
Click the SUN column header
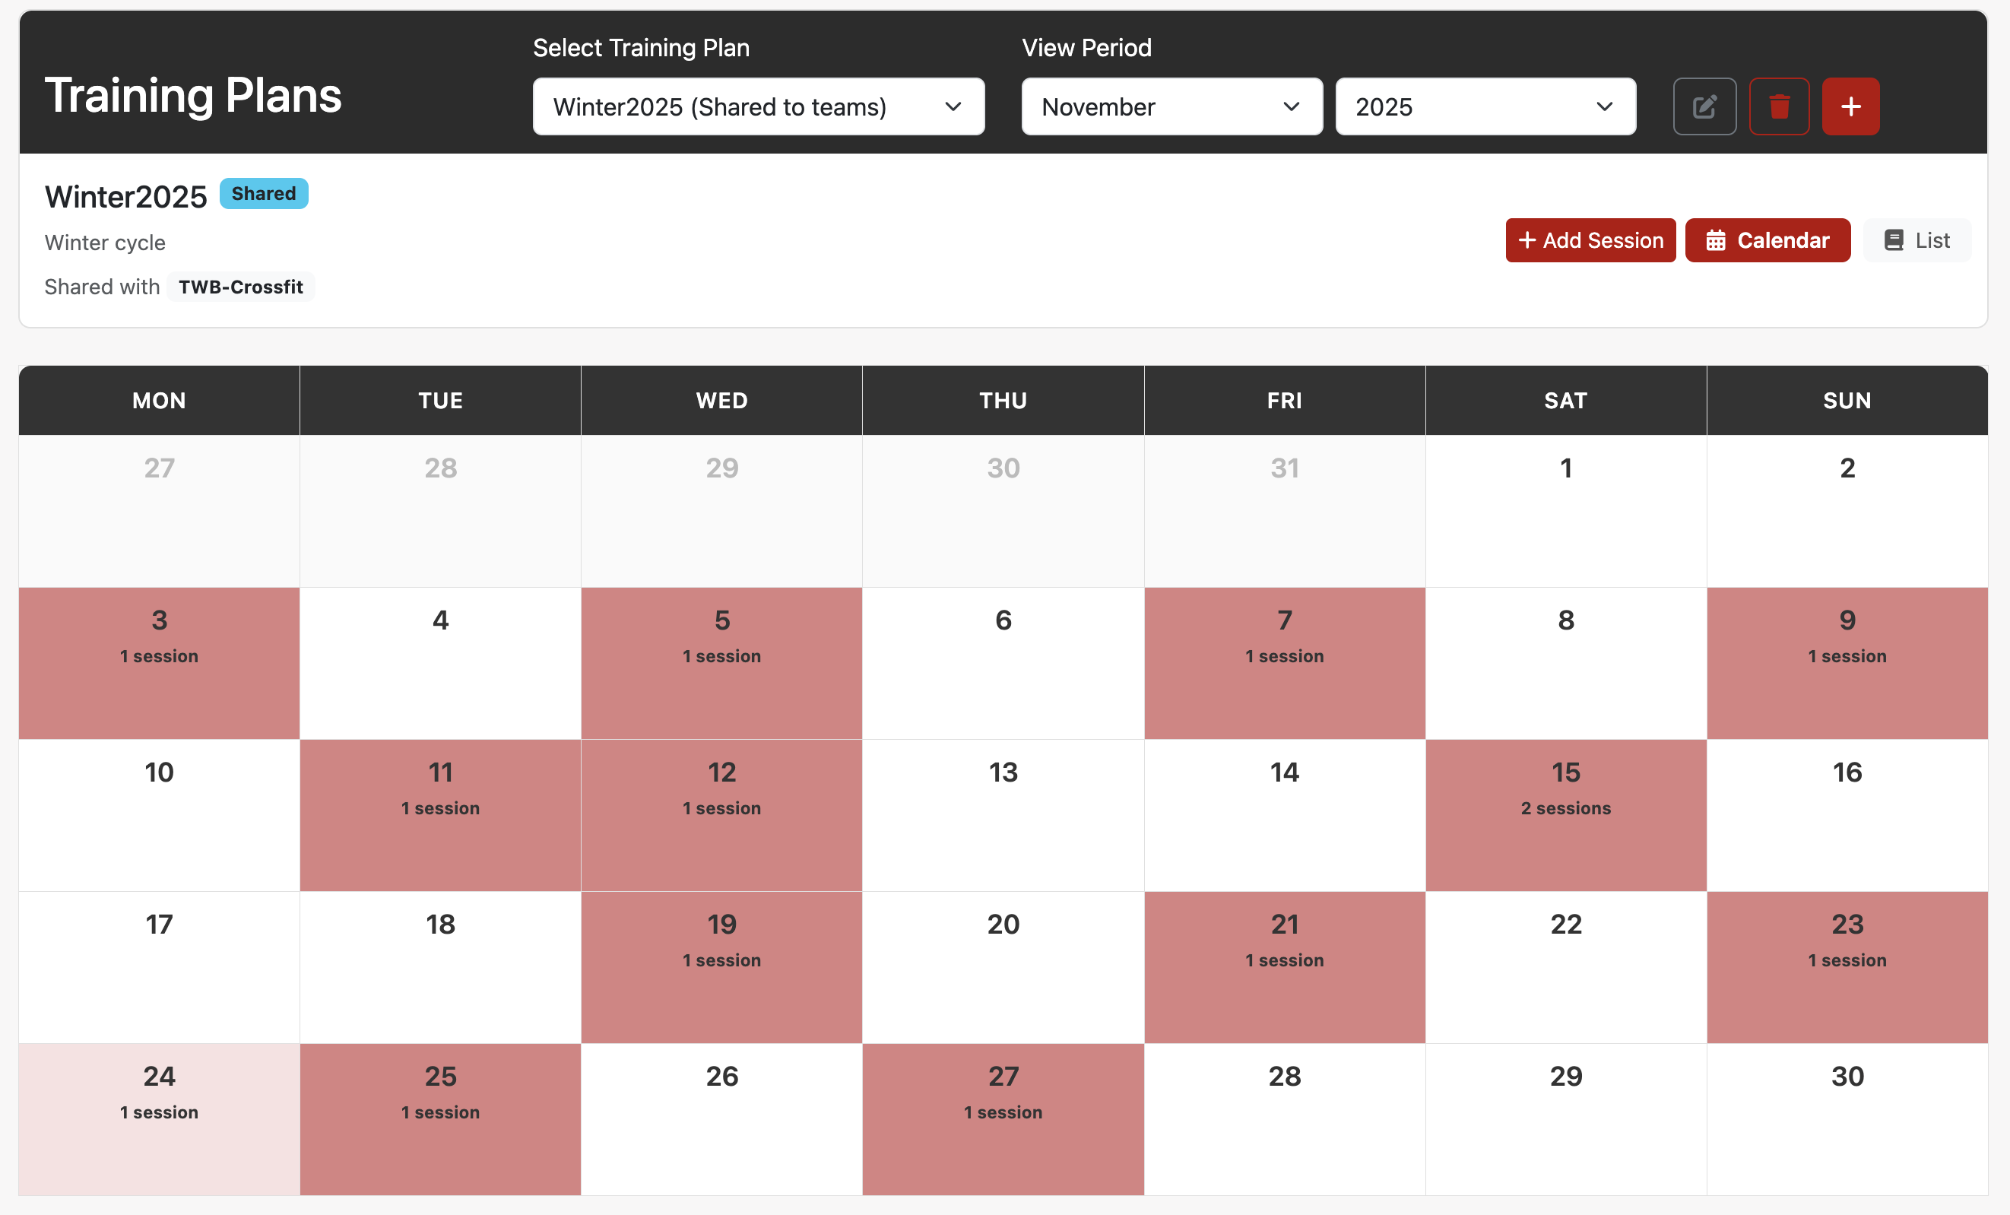pos(1846,401)
